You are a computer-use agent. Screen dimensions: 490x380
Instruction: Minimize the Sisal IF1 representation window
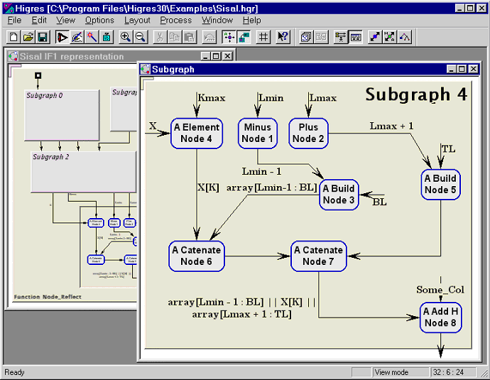(x=205, y=56)
